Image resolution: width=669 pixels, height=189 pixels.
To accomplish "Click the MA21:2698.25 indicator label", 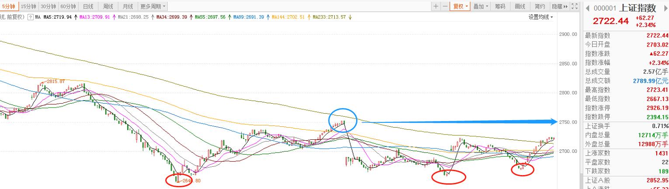I will (133, 17).
